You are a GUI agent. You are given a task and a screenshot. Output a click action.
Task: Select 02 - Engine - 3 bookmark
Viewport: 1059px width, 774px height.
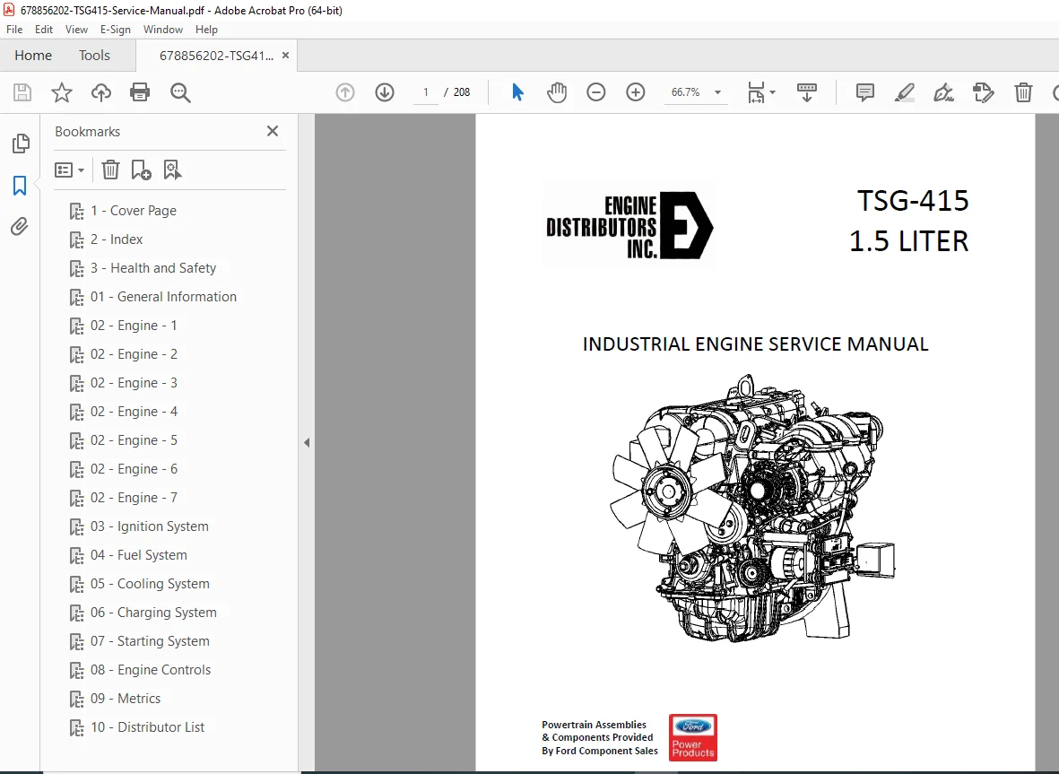tap(134, 383)
